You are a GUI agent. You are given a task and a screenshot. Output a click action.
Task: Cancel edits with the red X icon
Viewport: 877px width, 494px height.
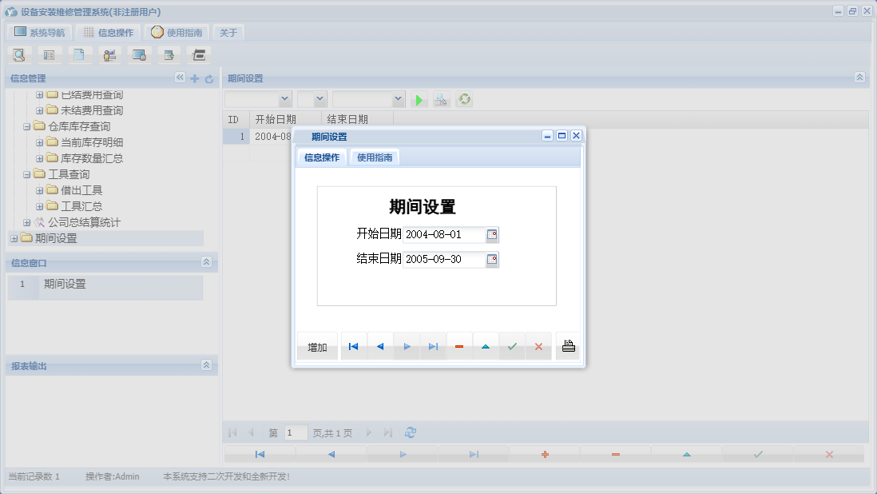[x=538, y=345]
